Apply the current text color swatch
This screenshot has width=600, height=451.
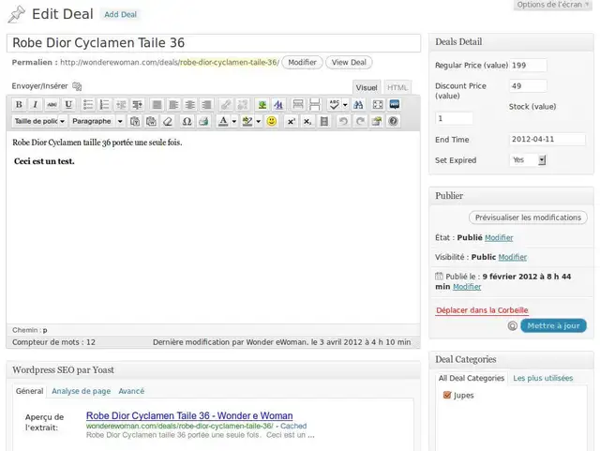click(x=223, y=121)
